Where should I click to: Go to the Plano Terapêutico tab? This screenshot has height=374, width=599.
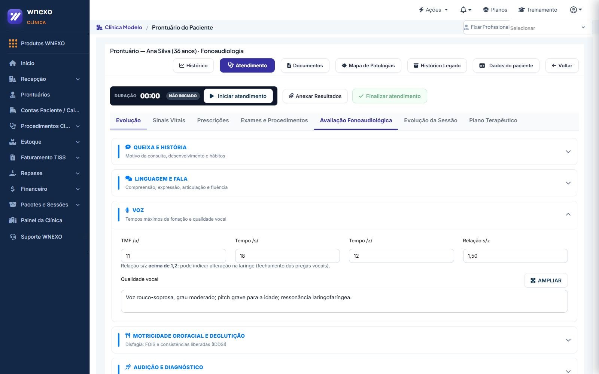(x=493, y=120)
